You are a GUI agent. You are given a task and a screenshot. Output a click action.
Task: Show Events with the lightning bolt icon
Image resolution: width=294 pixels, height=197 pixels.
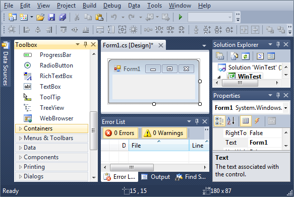pos(257,121)
